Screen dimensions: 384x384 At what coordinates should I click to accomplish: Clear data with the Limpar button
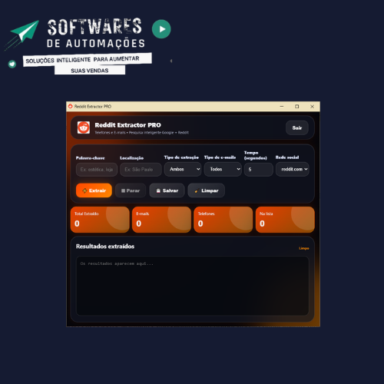207,190
